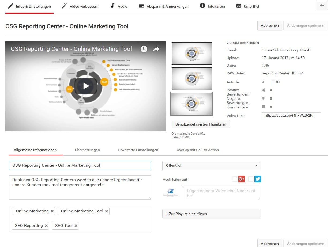Screen dimensions: 330x247
Task: Switch to Video verbessern tab
Action: coord(80,6)
